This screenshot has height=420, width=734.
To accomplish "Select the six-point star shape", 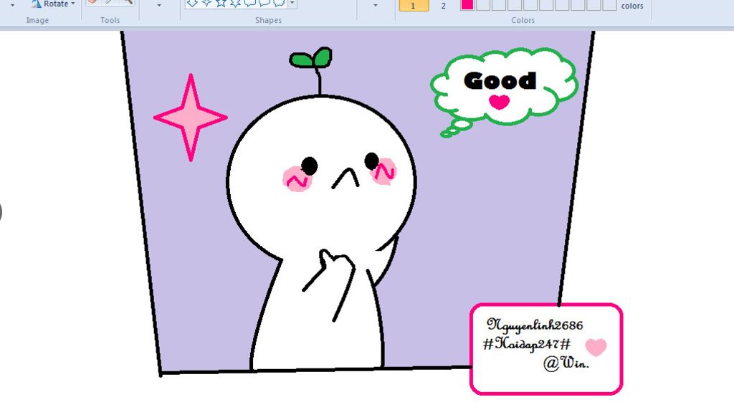I will (x=235, y=3).
